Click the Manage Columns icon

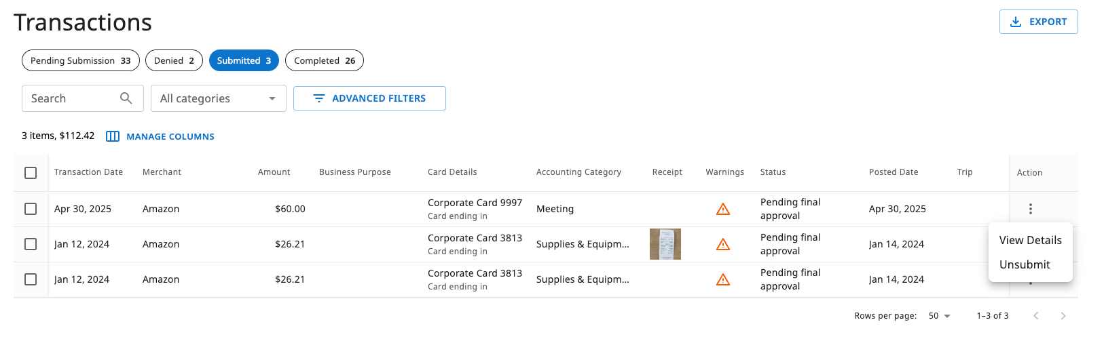pyautogui.click(x=113, y=137)
